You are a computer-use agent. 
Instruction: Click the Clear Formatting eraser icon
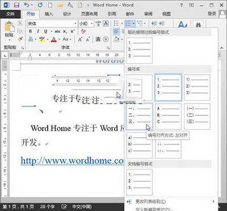(x=83, y=31)
